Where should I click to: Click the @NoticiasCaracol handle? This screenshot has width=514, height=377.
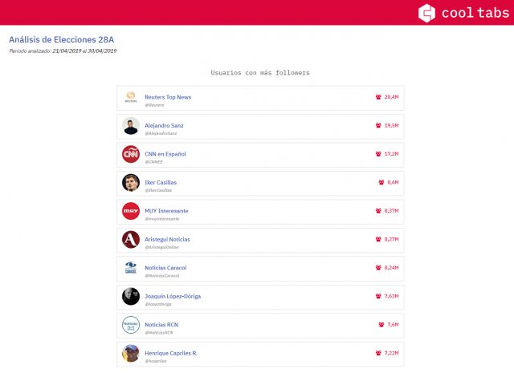click(162, 276)
